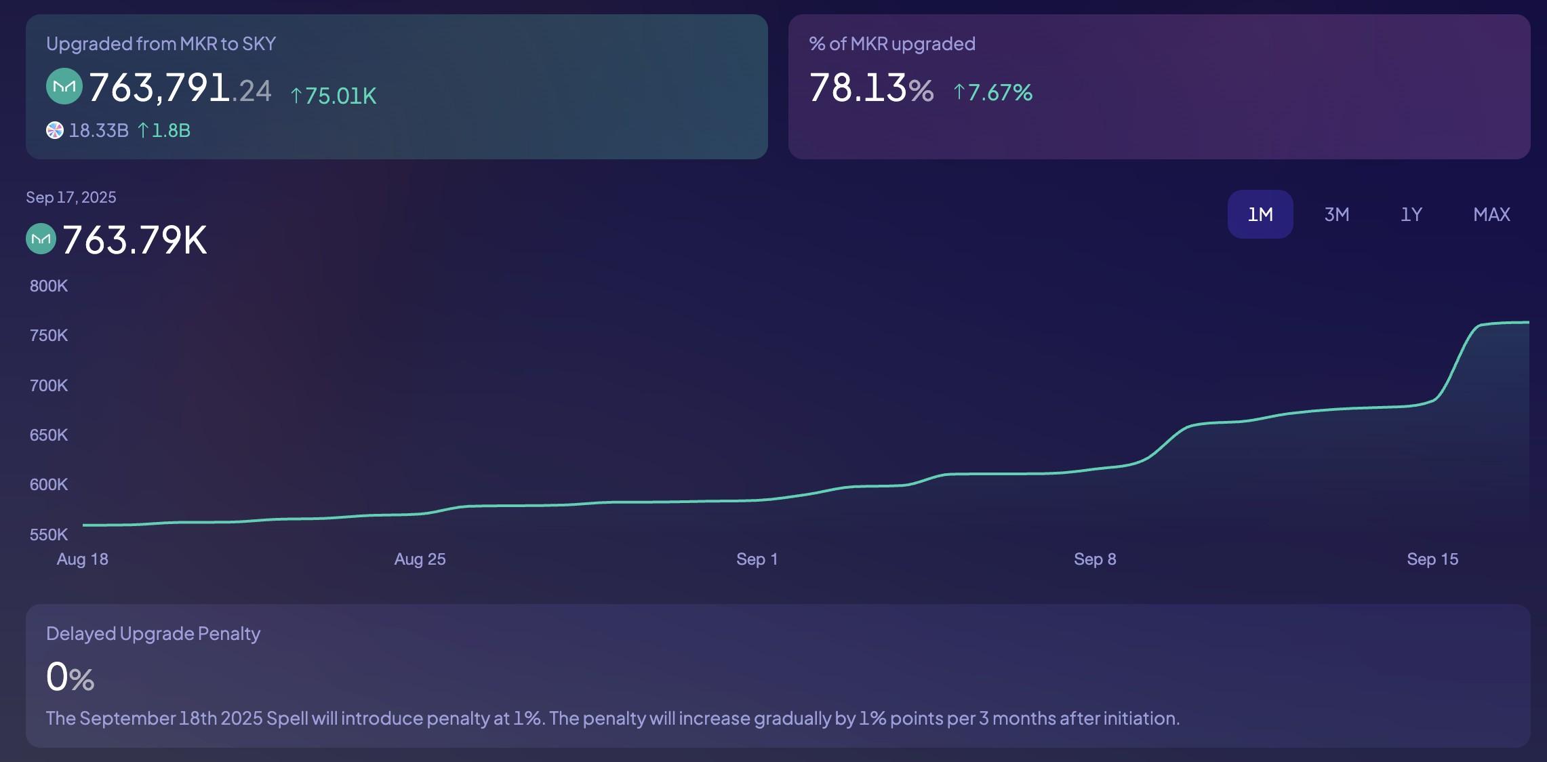Click the Sep 17, 2025 date label
Viewport: 1547px width, 762px height.
pos(71,197)
